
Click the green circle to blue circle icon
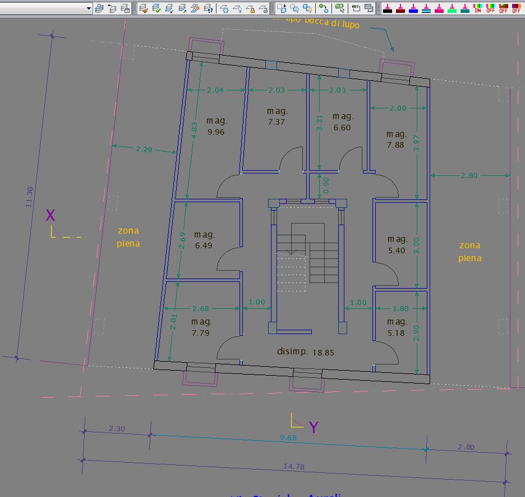(x=324, y=8)
